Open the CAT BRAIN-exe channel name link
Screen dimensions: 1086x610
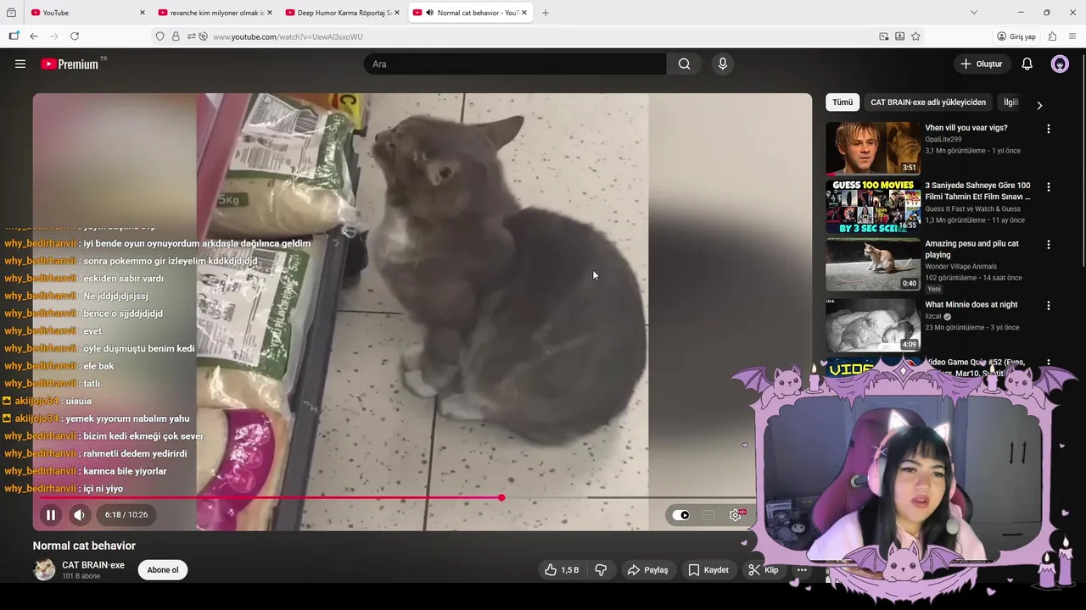93,565
